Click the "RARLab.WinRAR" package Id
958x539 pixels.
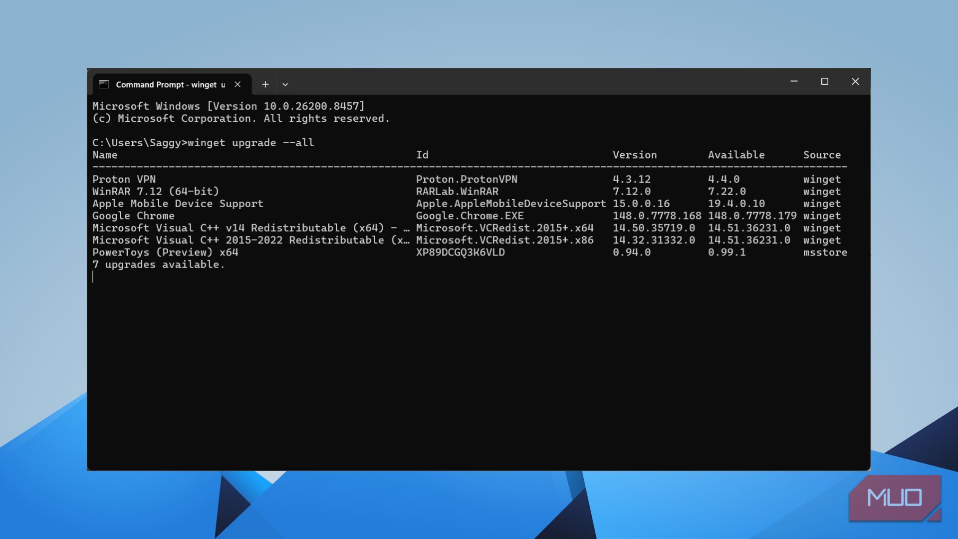[458, 192]
